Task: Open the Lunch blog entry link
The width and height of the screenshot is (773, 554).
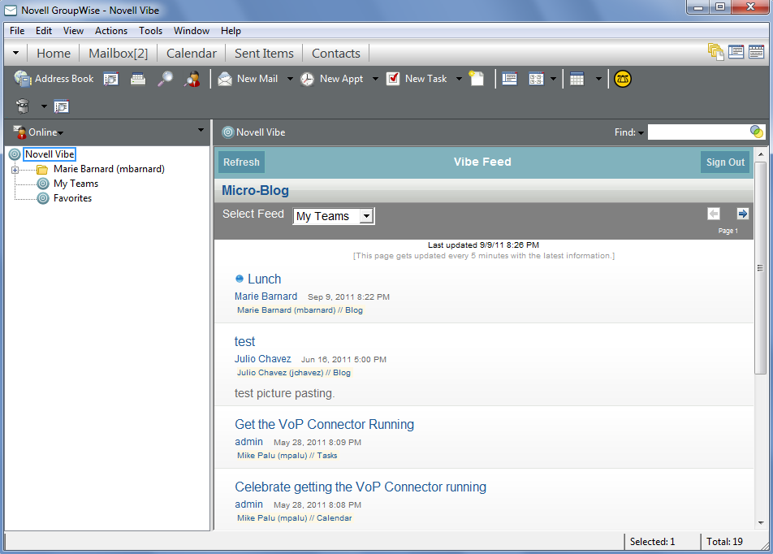Action: (263, 279)
